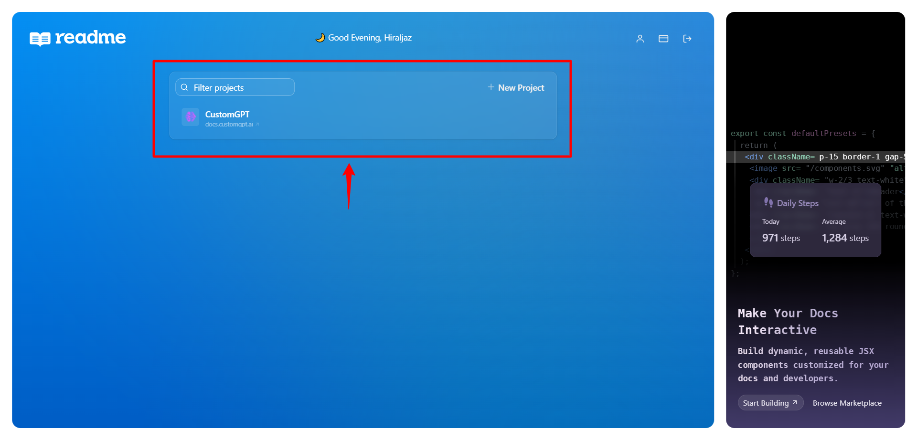The image size is (917, 440).
Task: Click the plus icon beside New Project
Action: 490,87
